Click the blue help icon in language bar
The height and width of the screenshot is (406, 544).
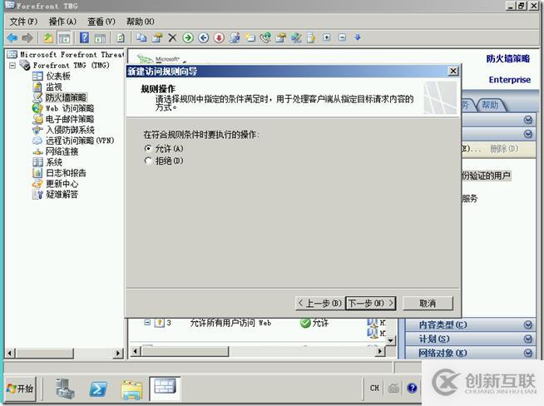coord(413,388)
